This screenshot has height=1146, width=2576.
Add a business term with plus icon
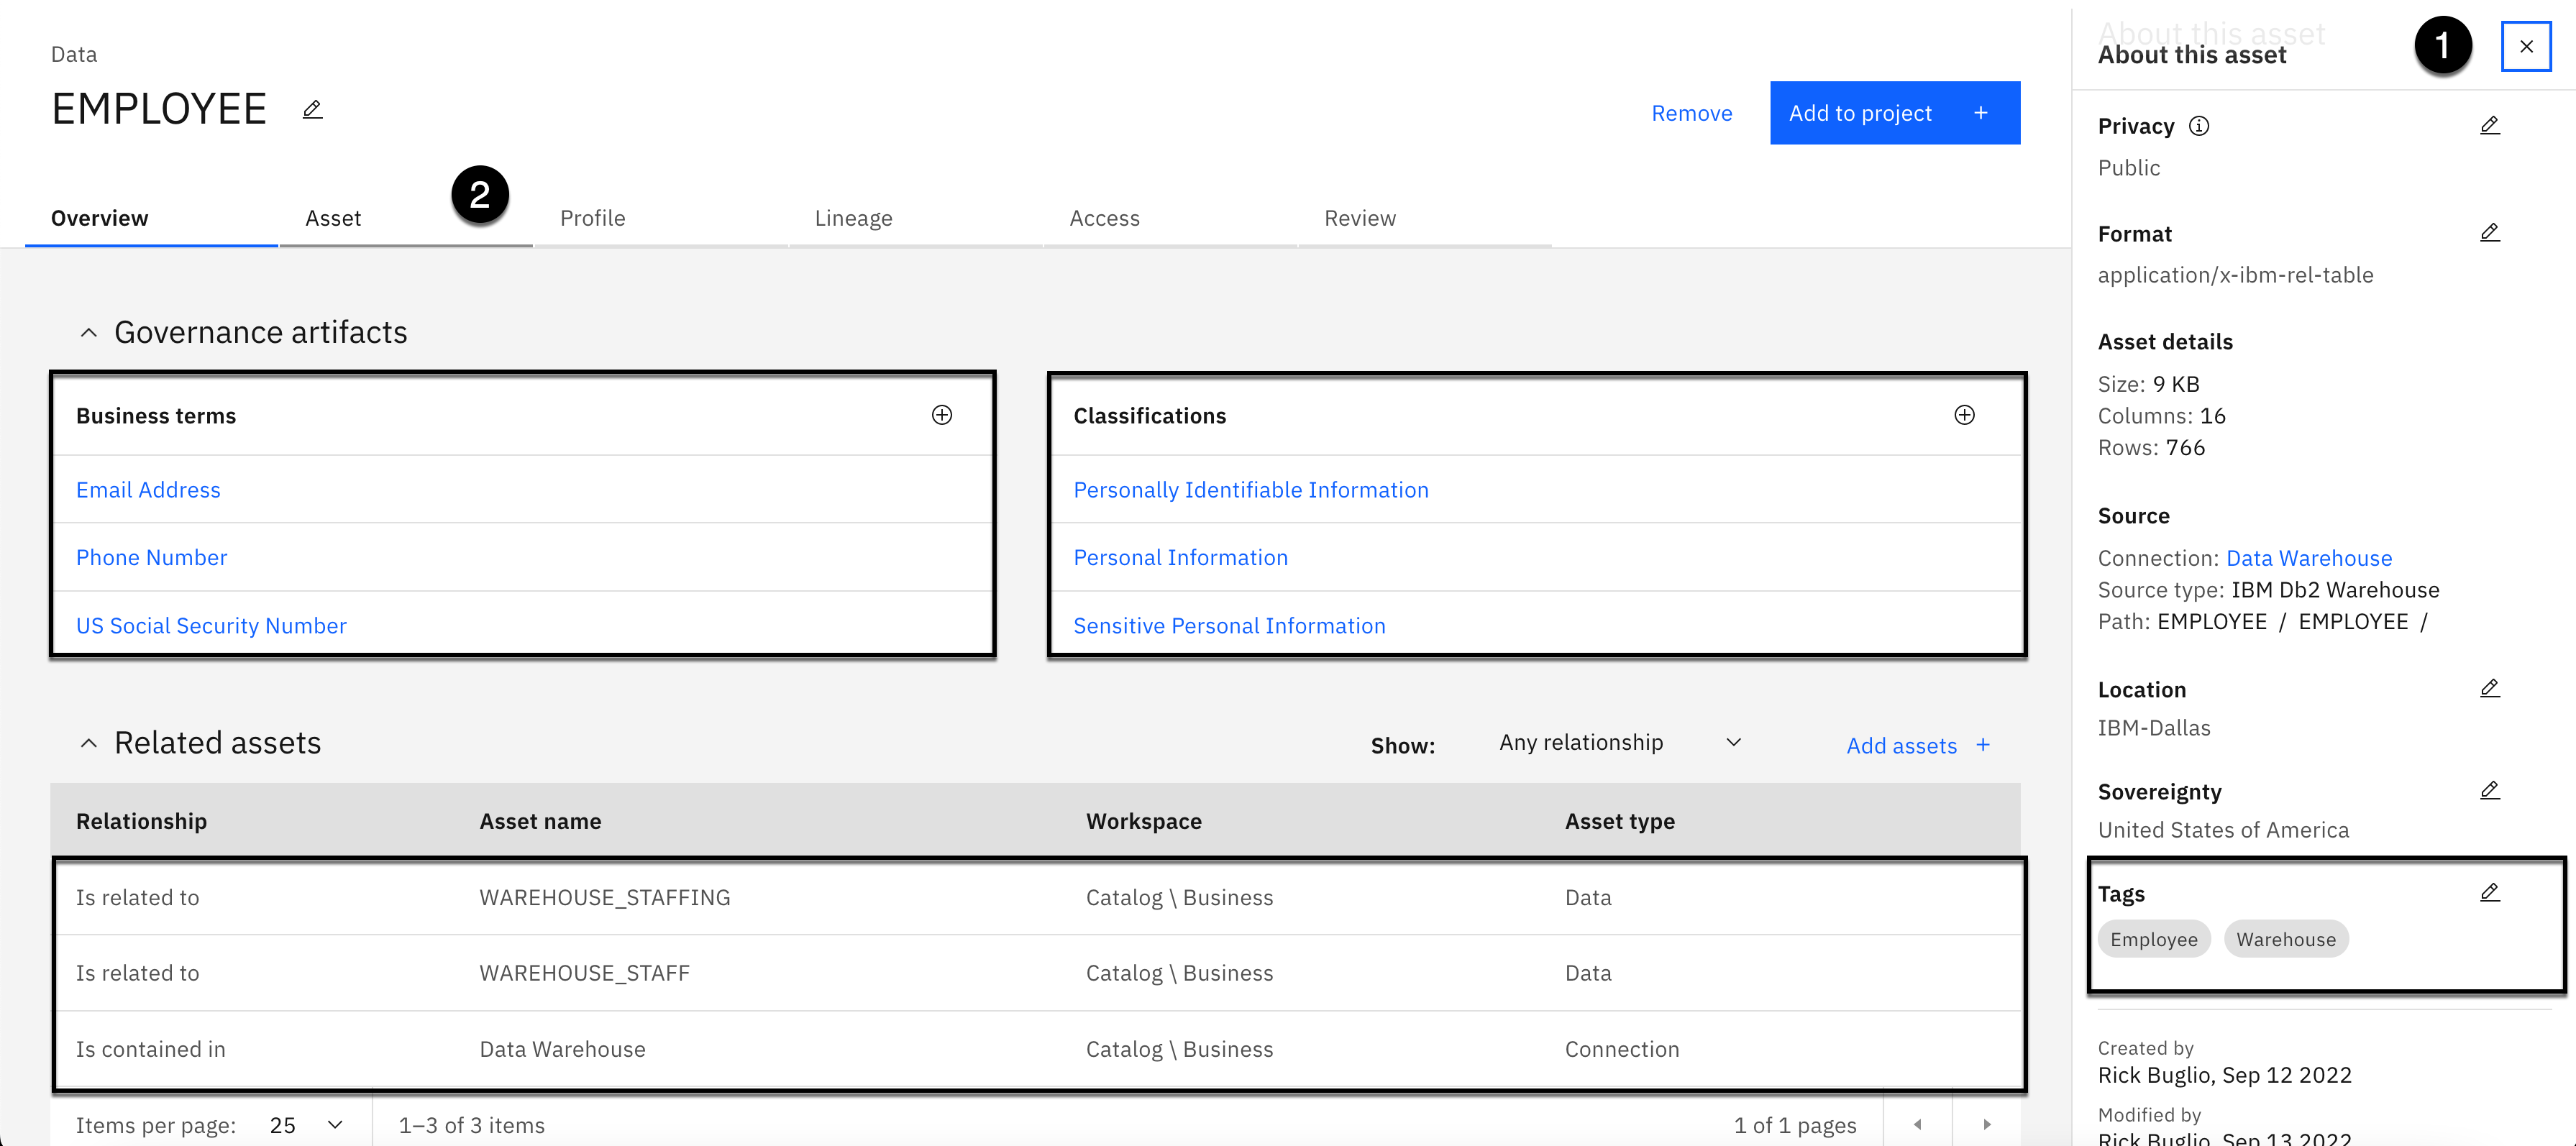(941, 415)
